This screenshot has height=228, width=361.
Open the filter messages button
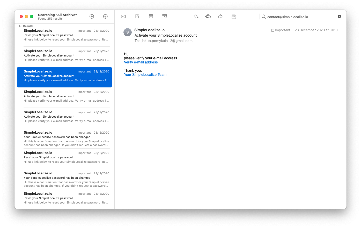(x=105, y=17)
